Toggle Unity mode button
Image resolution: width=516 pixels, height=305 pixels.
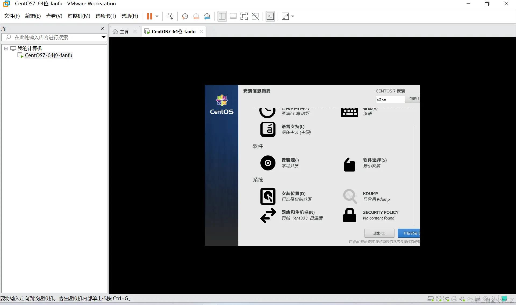pos(255,16)
